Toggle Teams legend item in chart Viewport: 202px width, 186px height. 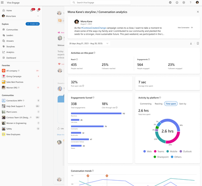159,151
